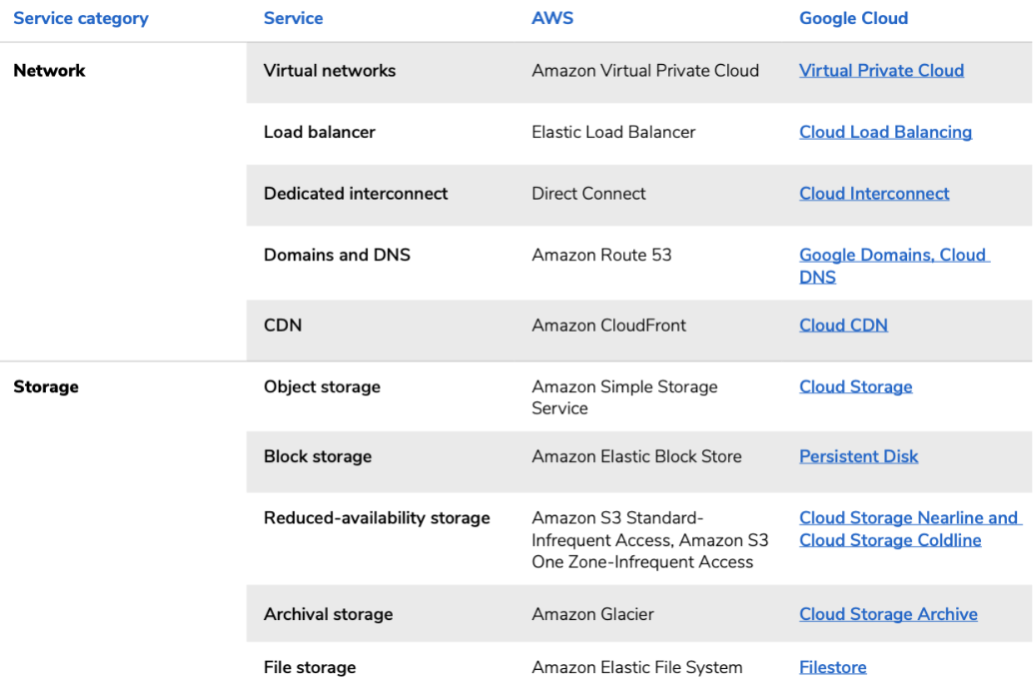Image resolution: width=1036 pixels, height=679 pixels.
Task: Visit the Cloud CDN link
Action: (x=844, y=325)
